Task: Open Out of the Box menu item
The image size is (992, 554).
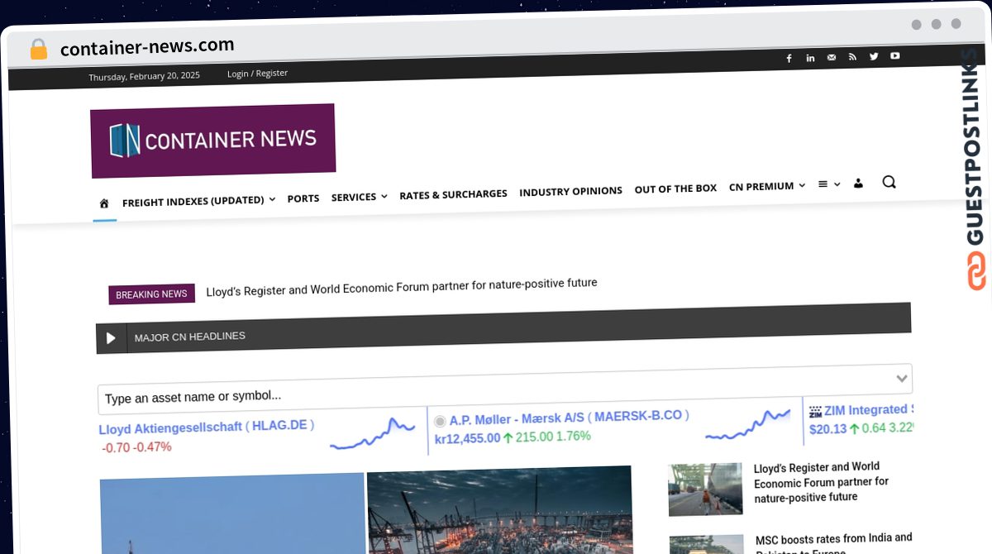Action: pyautogui.click(x=675, y=189)
